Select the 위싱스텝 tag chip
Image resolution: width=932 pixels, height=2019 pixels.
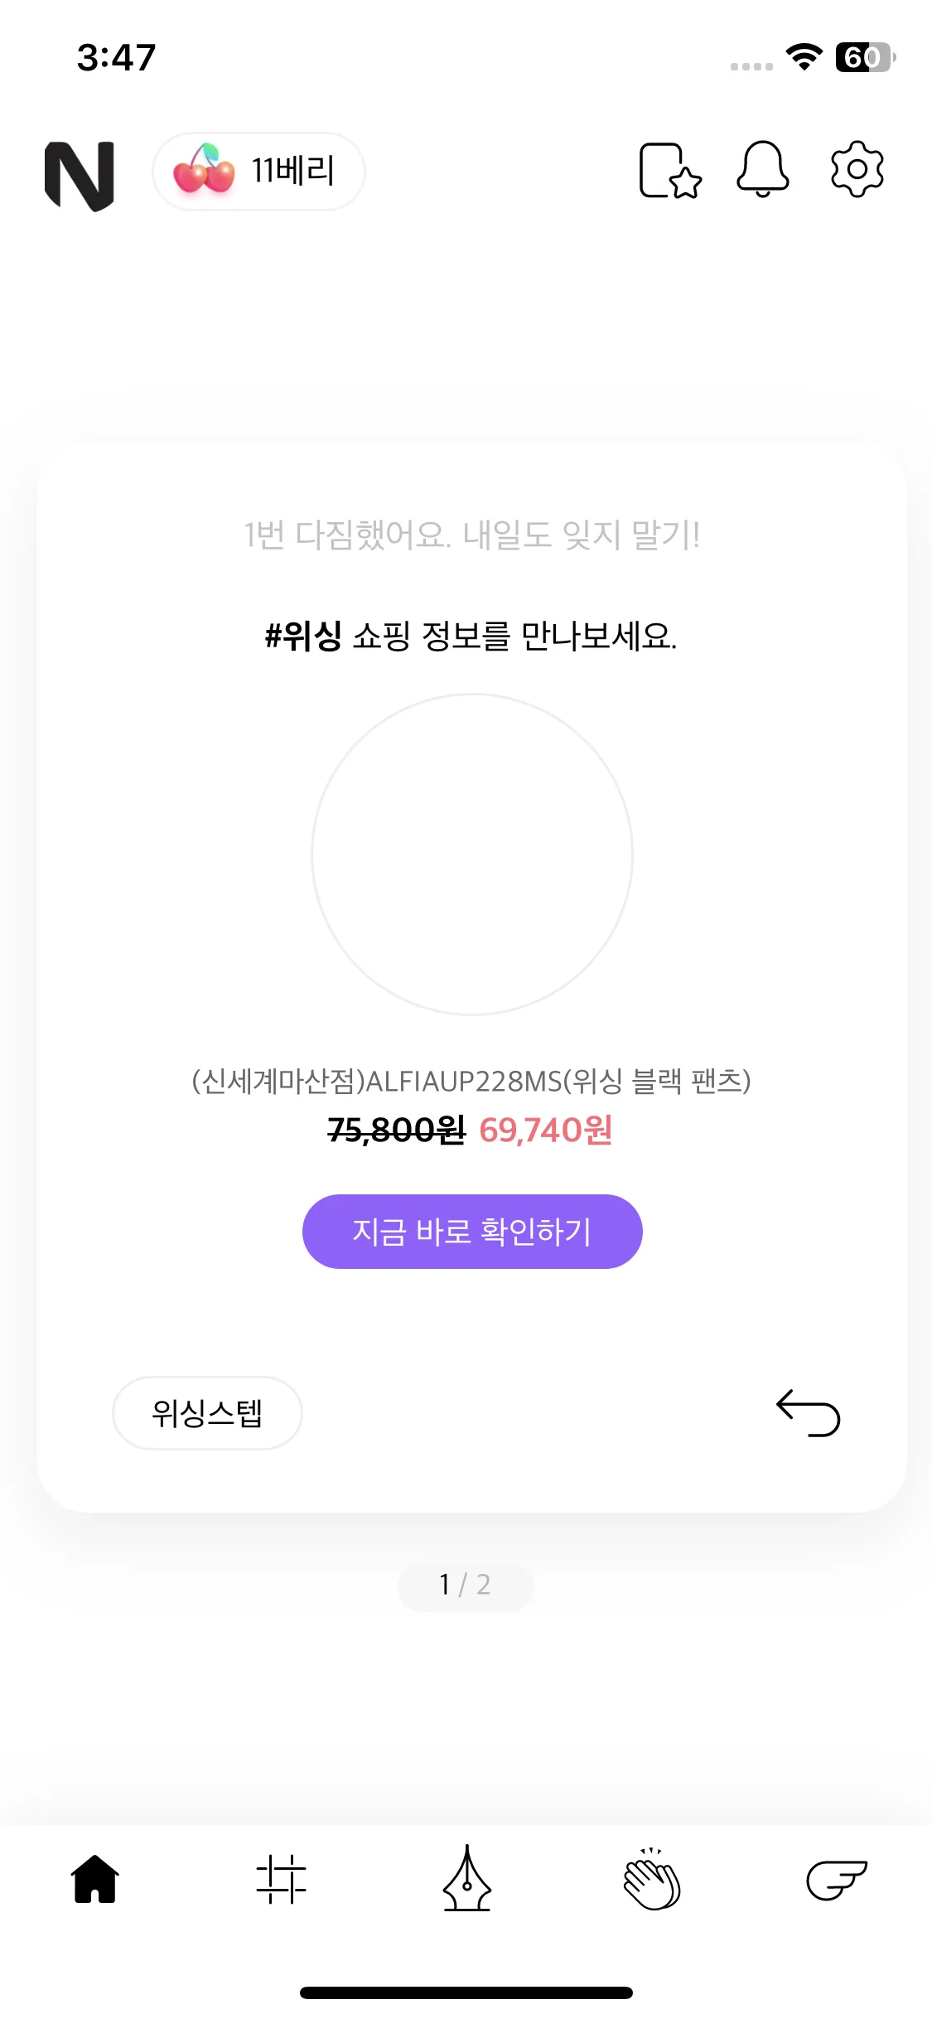(x=207, y=1413)
